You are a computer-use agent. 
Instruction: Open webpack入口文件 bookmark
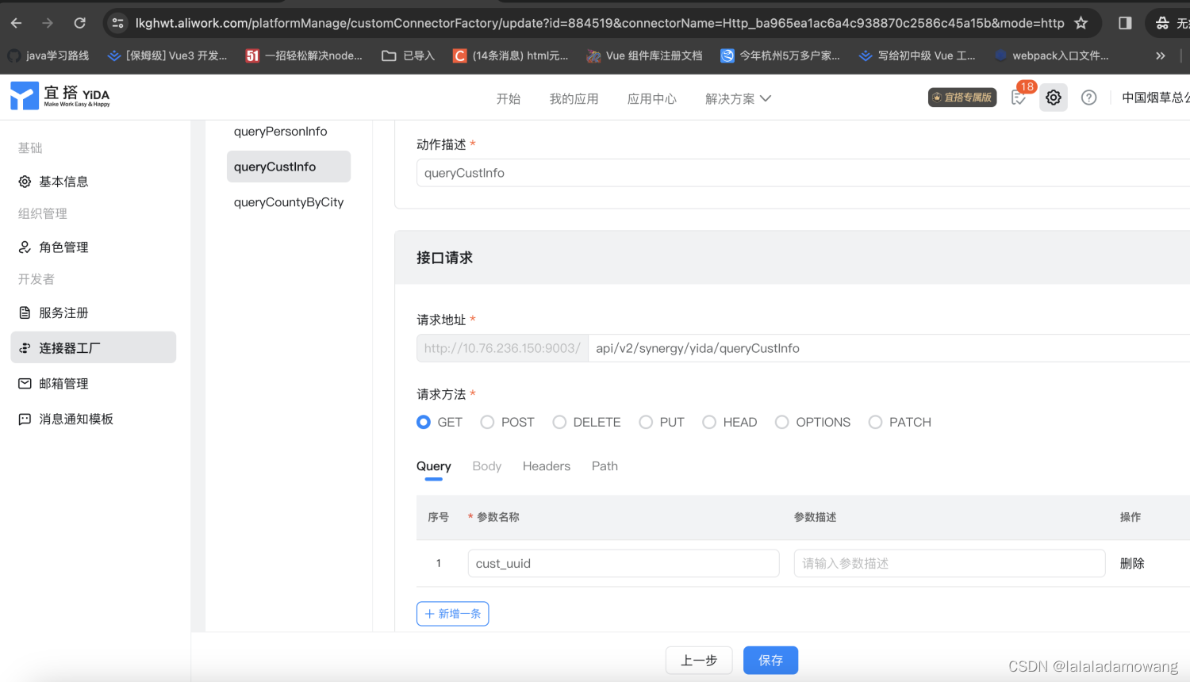coord(1051,56)
